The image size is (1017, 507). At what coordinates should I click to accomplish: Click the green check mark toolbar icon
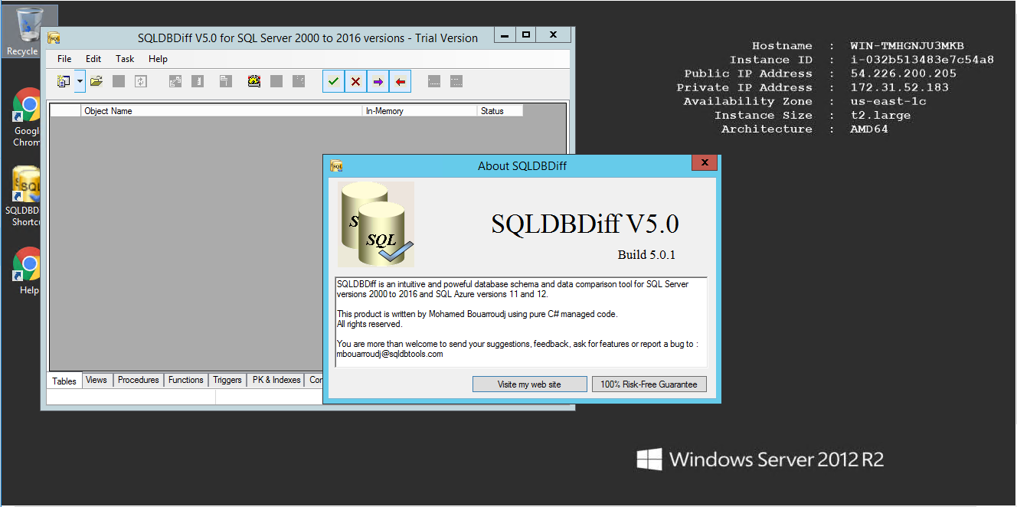tap(332, 80)
